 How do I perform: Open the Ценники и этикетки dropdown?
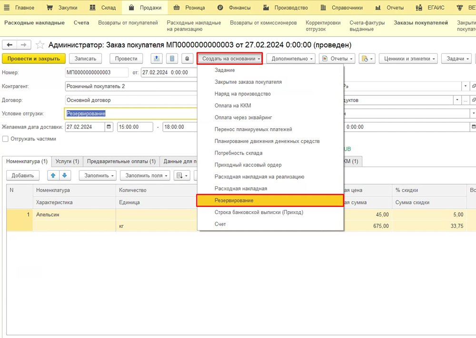410,59
